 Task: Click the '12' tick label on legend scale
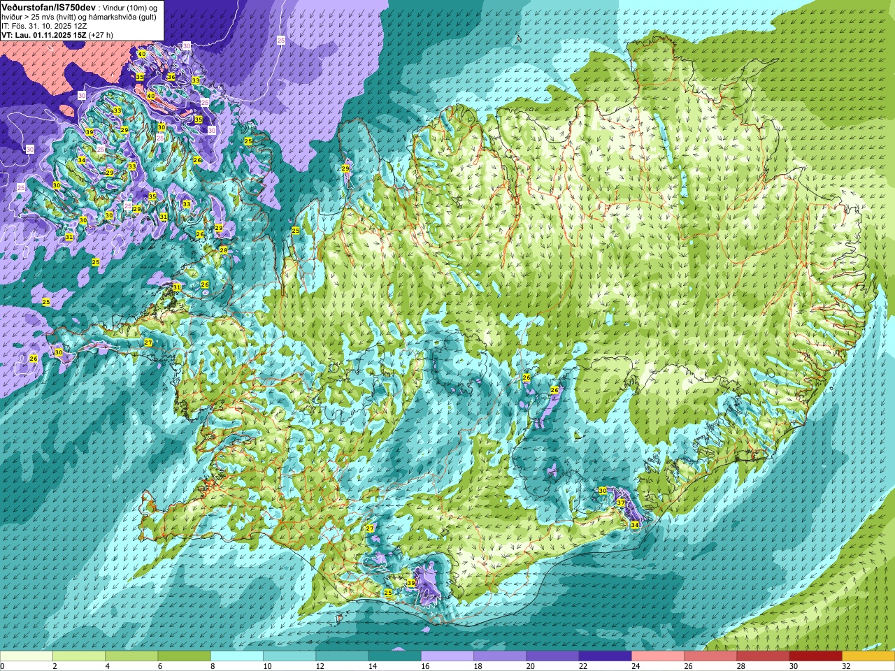click(x=319, y=666)
